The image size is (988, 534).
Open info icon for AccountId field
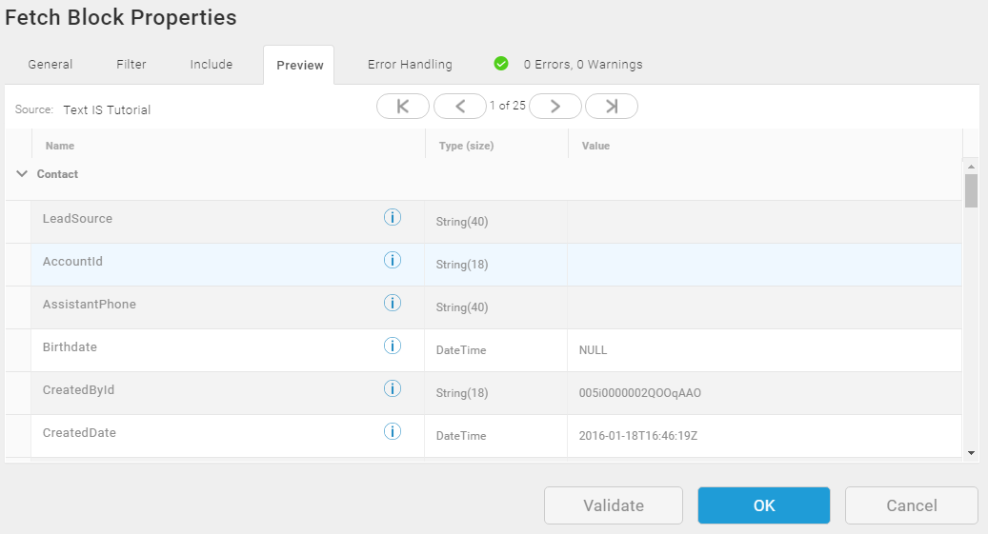[x=392, y=260]
